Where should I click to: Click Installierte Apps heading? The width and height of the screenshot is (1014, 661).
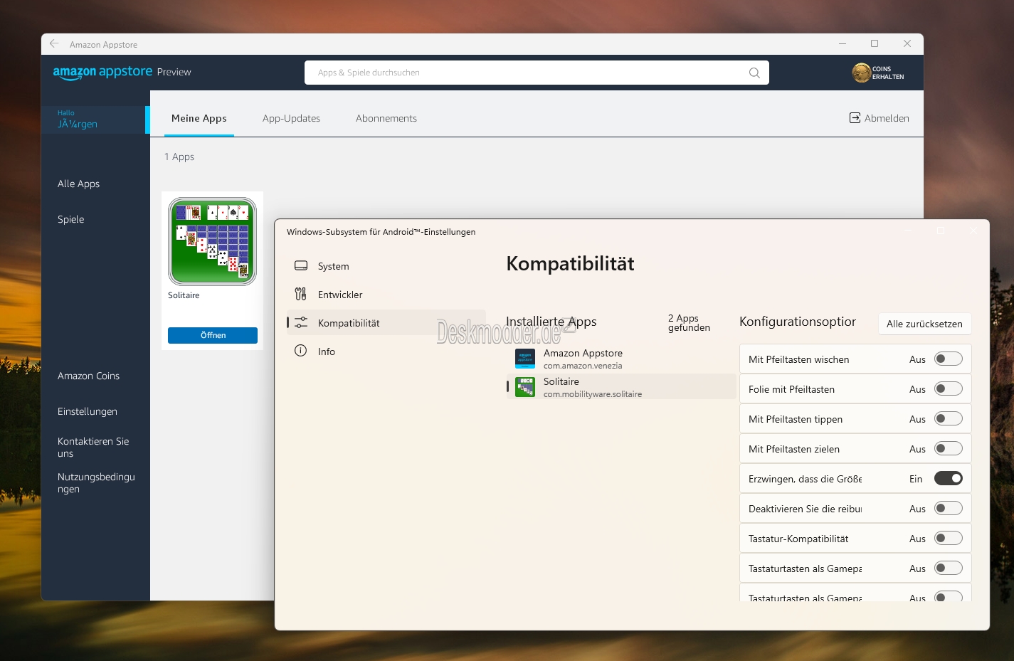551,322
